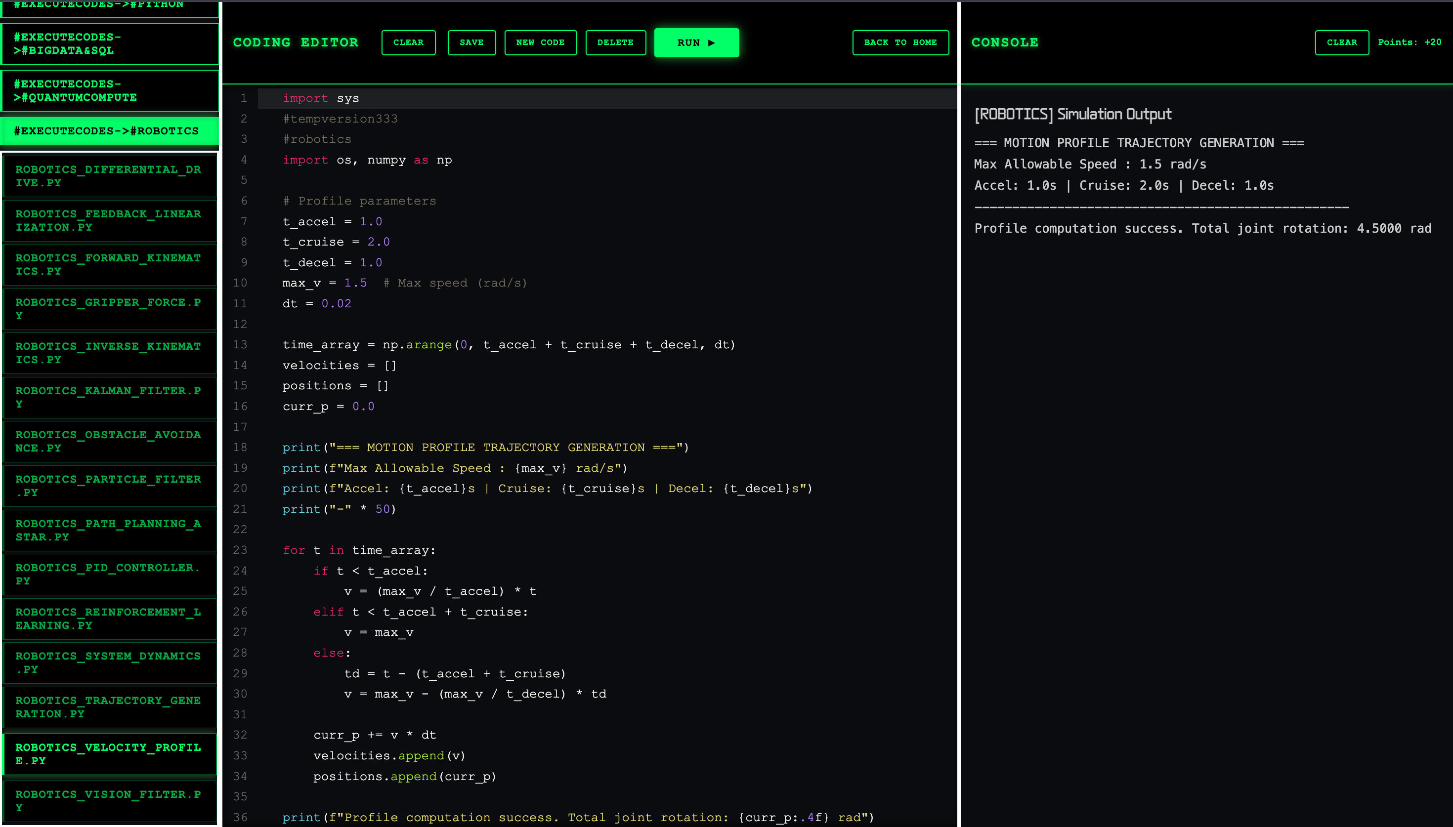Screen dimensions: 1453x827
Task: Click the 'dt = 0.02' code line
Action: pos(317,303)
